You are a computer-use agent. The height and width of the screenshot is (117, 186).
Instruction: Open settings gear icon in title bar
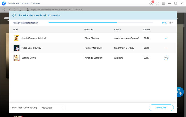[x=157, y=3]
